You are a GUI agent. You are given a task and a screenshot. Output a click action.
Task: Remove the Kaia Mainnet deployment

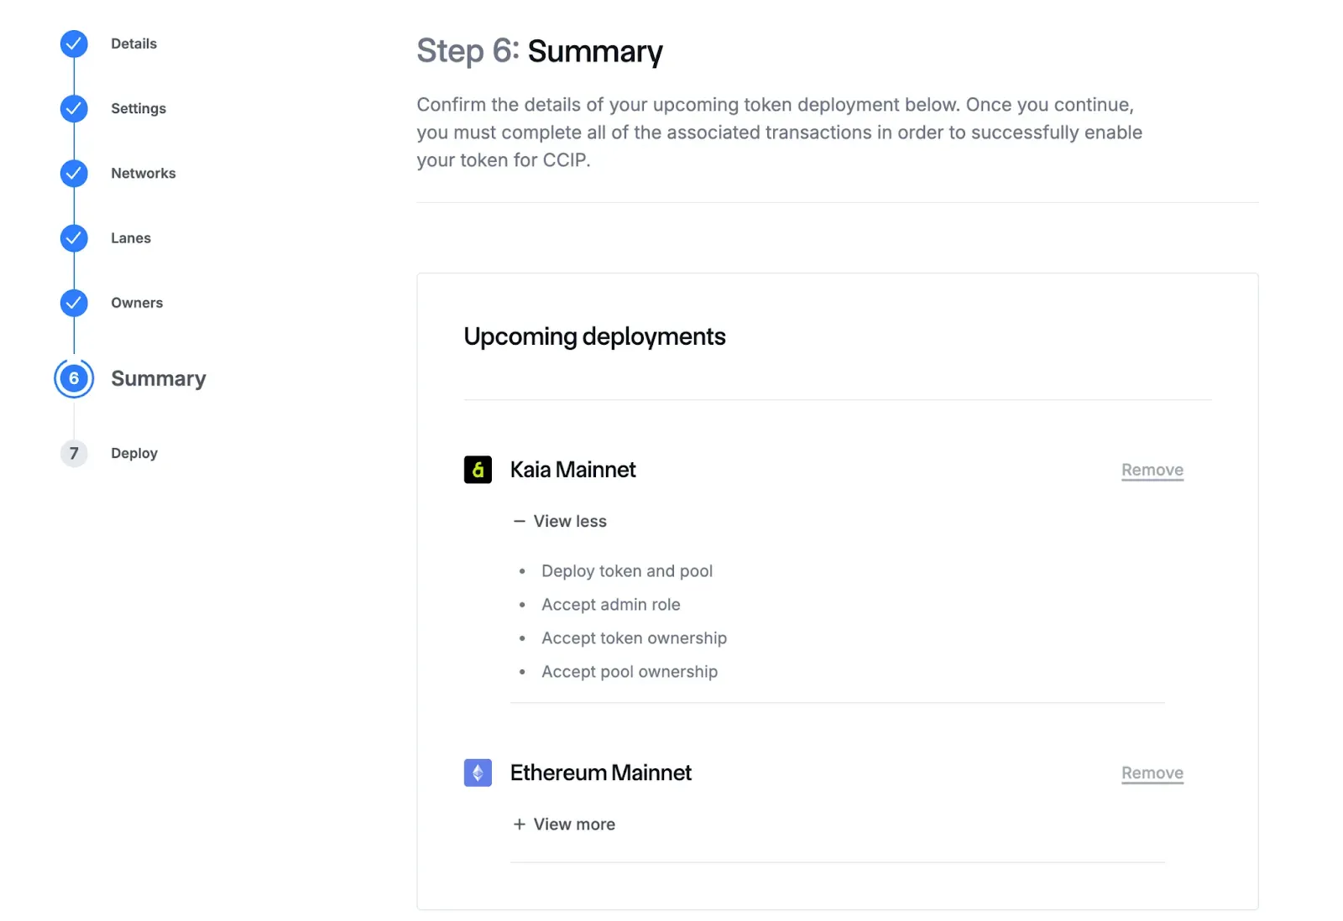tap(1152, 470)
